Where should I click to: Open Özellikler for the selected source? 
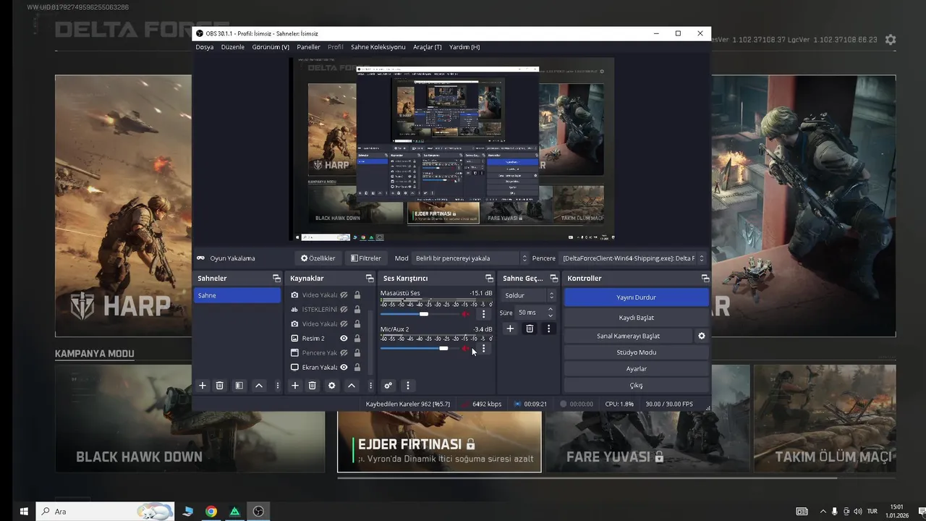tap(318, 258)
